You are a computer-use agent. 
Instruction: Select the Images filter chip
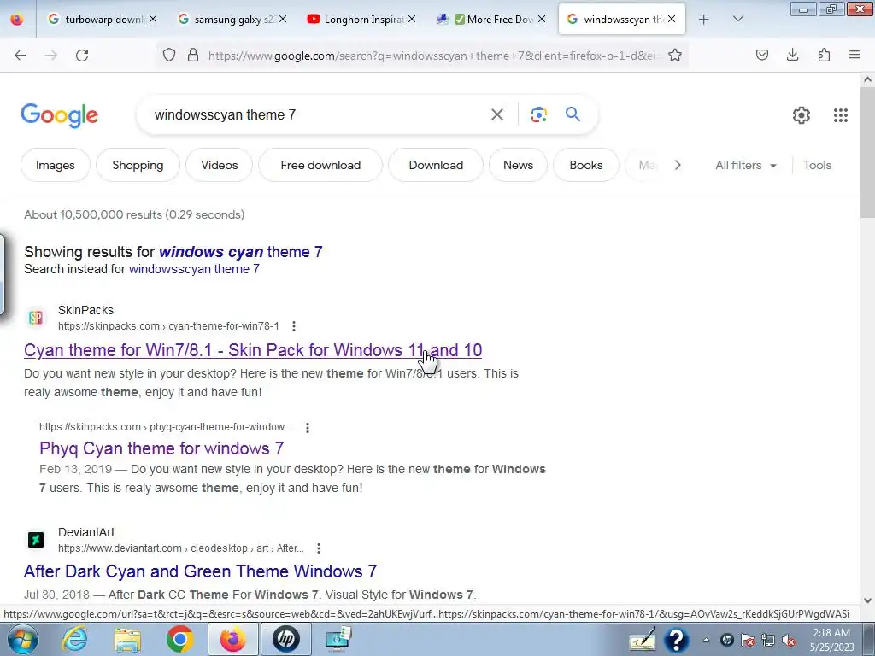pos(56,165)
